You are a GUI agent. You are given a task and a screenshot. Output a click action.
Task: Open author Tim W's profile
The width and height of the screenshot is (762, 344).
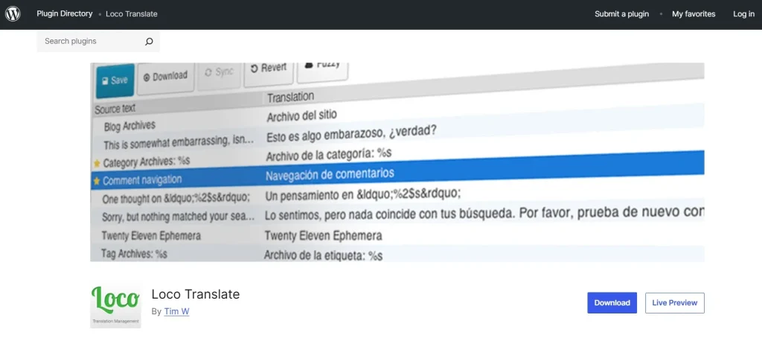[176, 311]
